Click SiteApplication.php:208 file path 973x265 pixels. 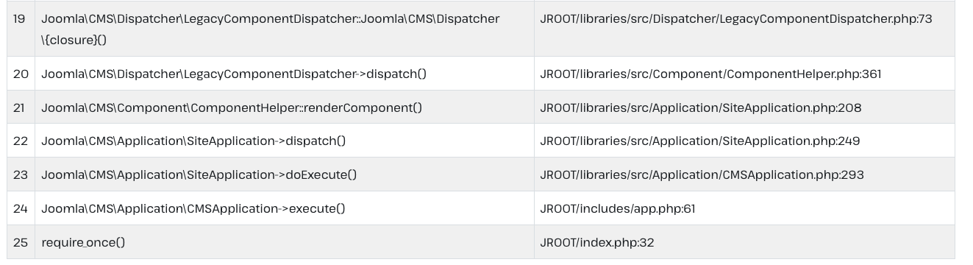pos(701,107)
